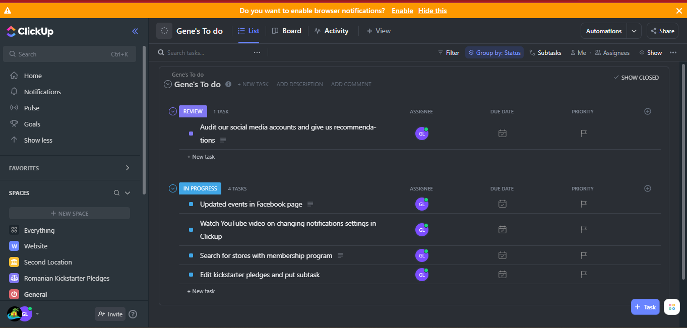Viewport: 687px width, 328px height.
Task: Open the Activity view tab
Action: [x=331, y=31]
